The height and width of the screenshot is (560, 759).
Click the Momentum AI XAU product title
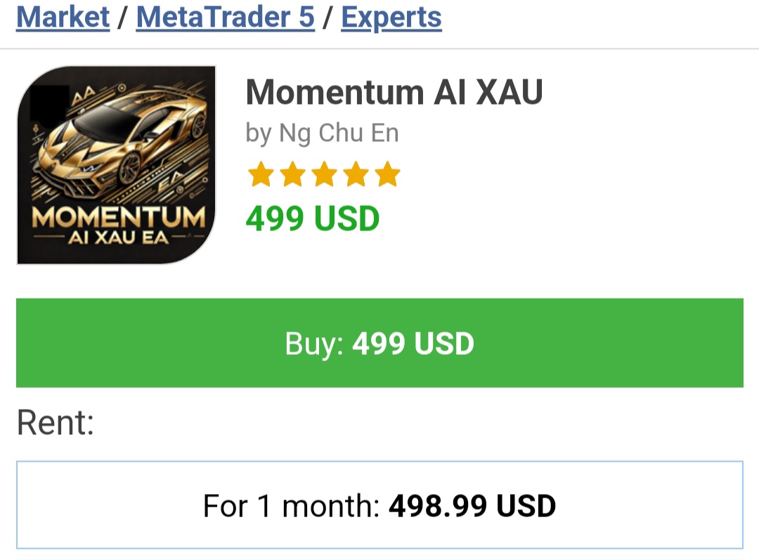(x=394, y=92)
